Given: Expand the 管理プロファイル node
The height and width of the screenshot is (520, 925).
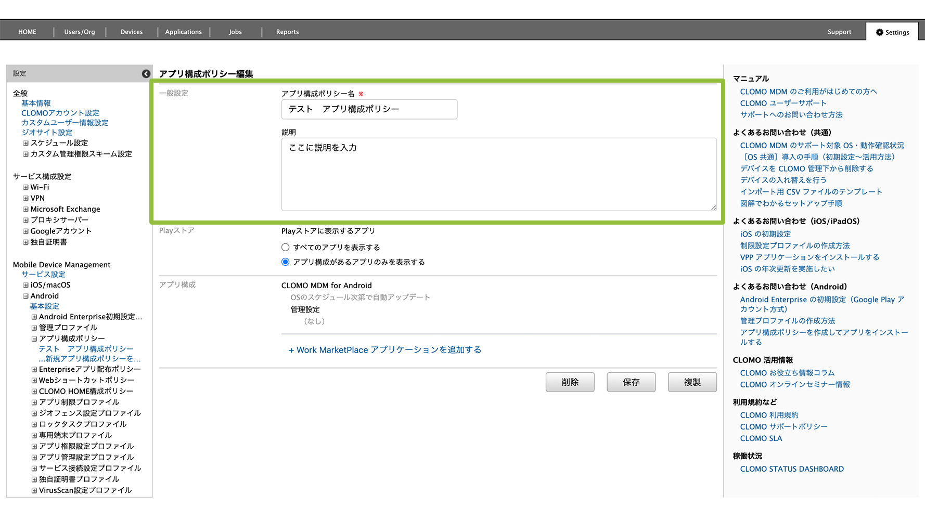Looking at the screenshot, I should [34, 328].
